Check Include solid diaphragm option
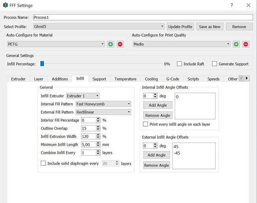 tap(43, 164)
